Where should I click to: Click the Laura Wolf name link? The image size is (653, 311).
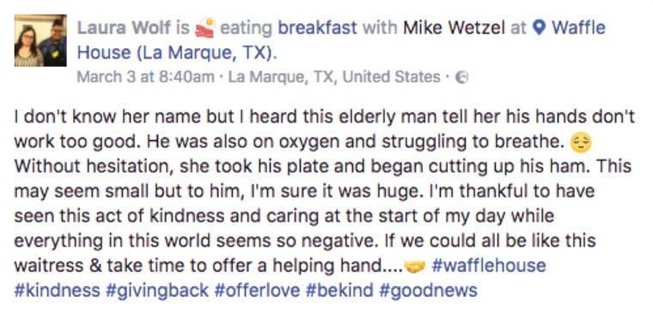pyautogui.click(x=124, y=28)
